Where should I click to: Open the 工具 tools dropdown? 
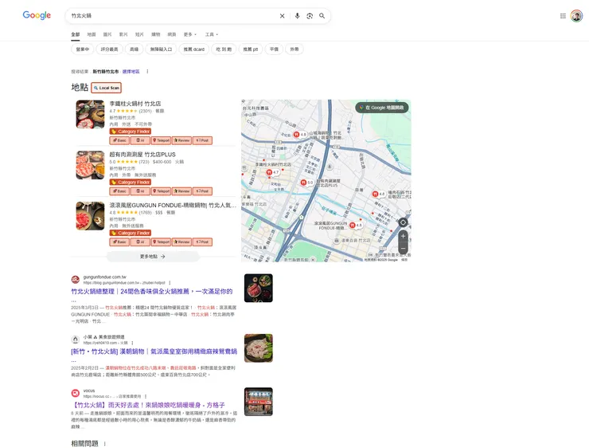point(212,34)
